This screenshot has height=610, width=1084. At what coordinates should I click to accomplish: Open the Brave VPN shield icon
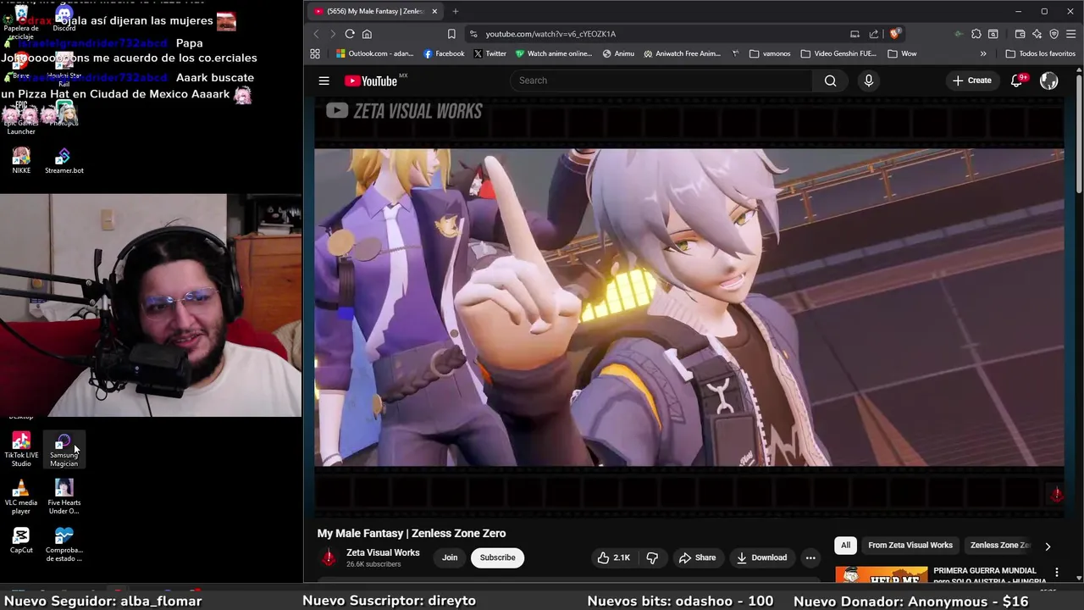tap(1054, 34)
